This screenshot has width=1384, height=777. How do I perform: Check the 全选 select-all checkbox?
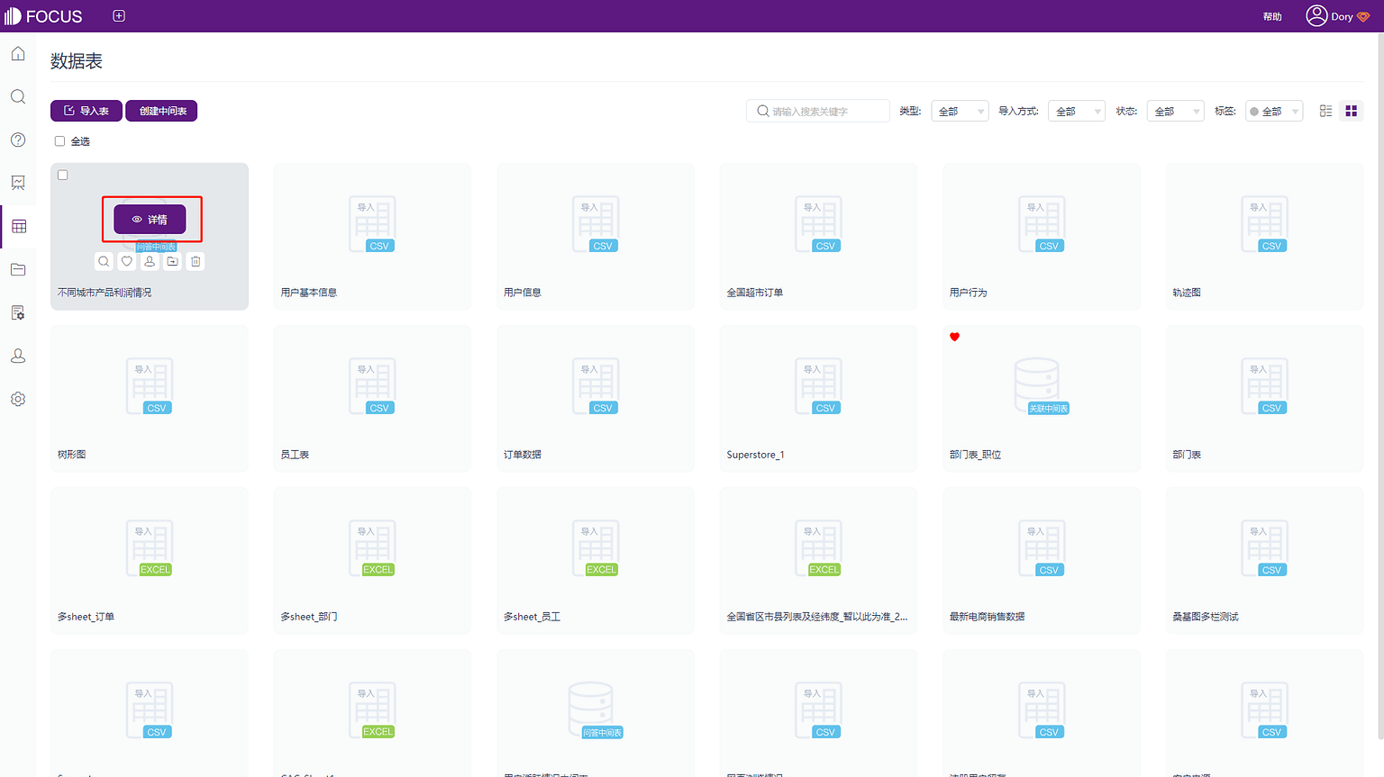tap(59, 141)
